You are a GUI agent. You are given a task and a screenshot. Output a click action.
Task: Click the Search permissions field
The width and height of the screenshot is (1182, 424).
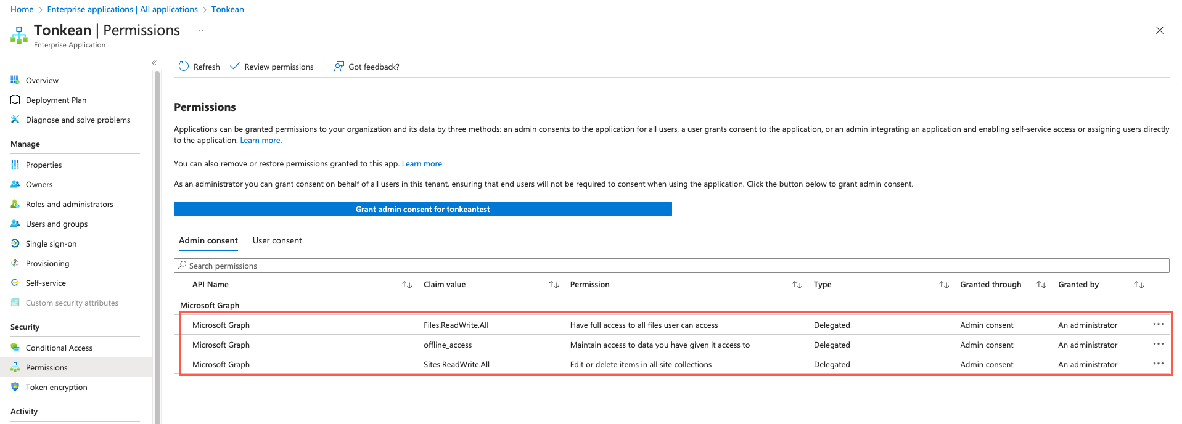pyautogui.click(x=671, y=266)
